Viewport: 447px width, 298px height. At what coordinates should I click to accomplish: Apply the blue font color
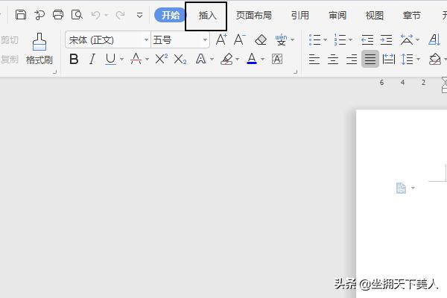[252, 59]
